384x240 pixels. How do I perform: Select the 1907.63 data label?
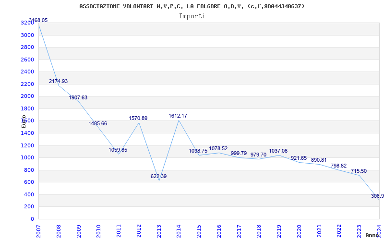tap(78, 98)
